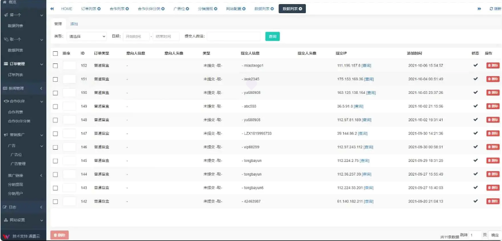Check the checkbox for row ID 150
The width and height of the screenshot is (502, 241).
click(55, 92)
